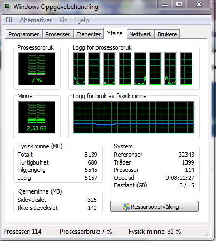
Task: Click the Fastlagt (GB) value 3 / 15
Action: point(187,185)
